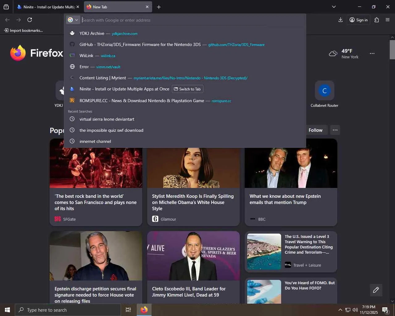395x316 pixels.
Task: Open the Collabnet Router shortcut
Action: pyautogui.click(x=324, y=94)
